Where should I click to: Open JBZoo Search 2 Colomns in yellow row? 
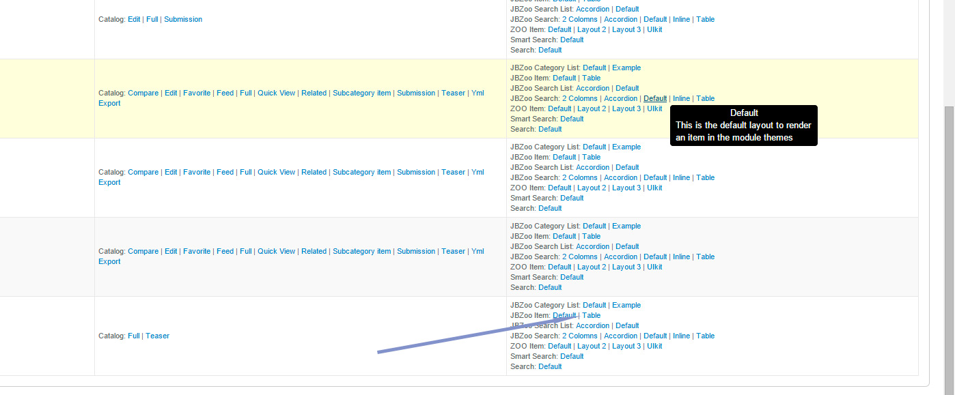[x=580, y=98]
